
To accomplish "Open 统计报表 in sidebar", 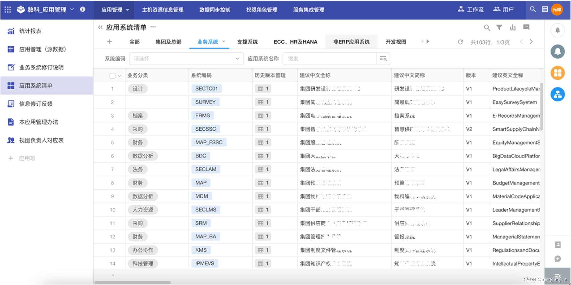I will 47,31.
